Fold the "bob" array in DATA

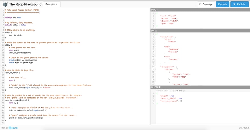pos(155,47)
